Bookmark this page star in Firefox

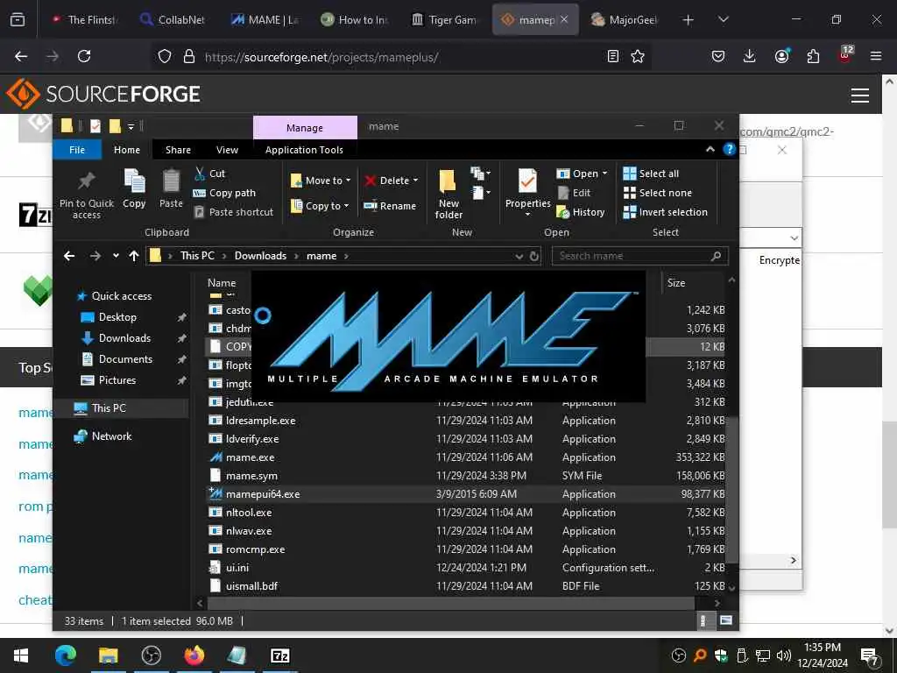(638, 56)
